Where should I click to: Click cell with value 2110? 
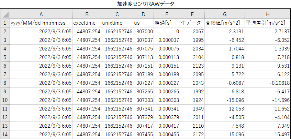192,126
